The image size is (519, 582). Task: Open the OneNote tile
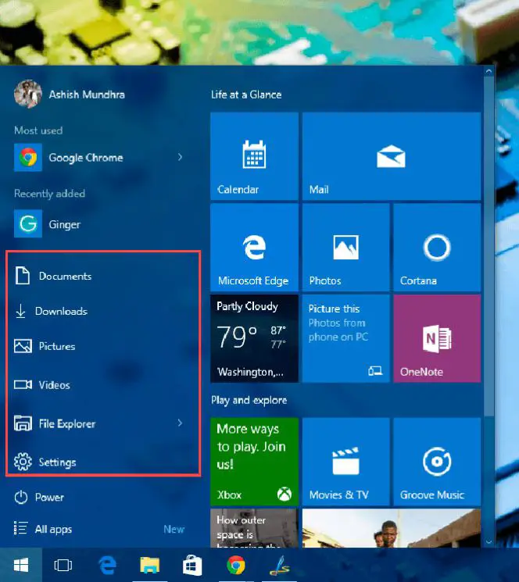[x=437, y=338]
